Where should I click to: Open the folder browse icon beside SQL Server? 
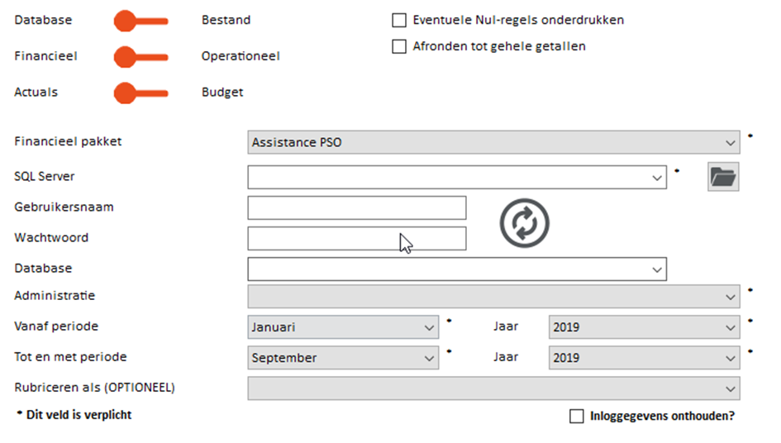click(x=723, y=176)
